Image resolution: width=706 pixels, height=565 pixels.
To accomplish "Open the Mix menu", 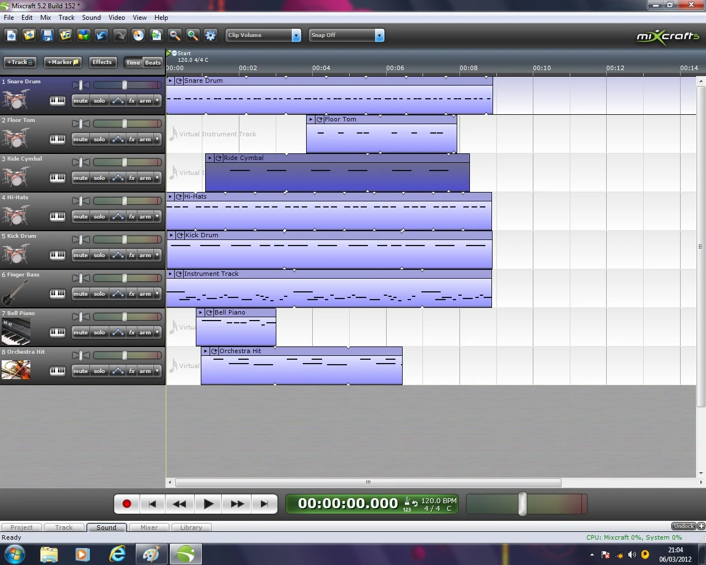I will coord(45,18).
